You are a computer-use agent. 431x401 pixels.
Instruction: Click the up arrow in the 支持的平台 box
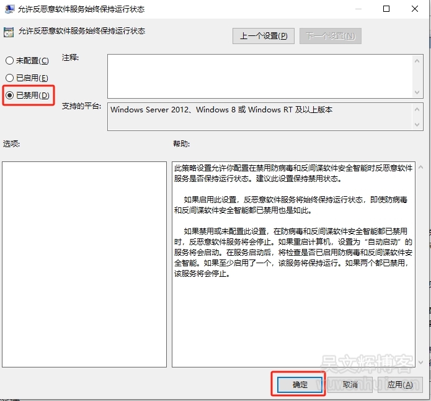[418, 109]
